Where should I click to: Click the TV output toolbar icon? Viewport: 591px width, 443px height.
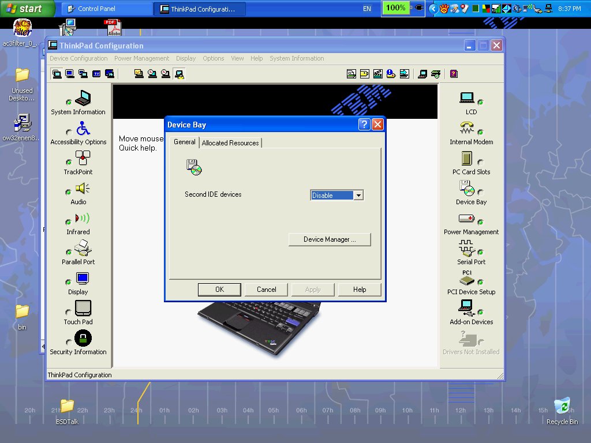tap(96, 74)
